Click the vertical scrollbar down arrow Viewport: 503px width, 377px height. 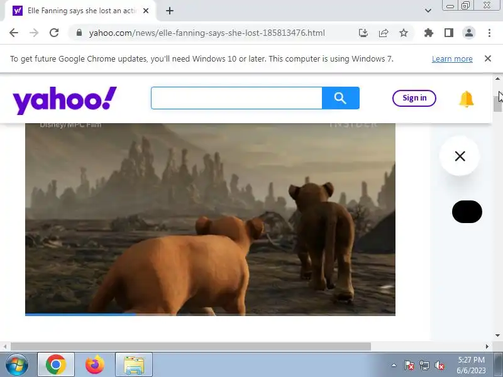pyautogui.click(x=497, y=336)
